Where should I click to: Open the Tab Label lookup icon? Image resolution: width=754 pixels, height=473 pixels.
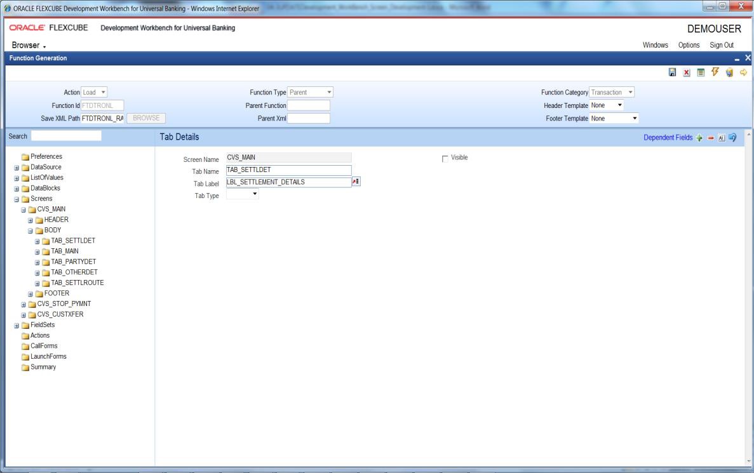coord(356,181)
